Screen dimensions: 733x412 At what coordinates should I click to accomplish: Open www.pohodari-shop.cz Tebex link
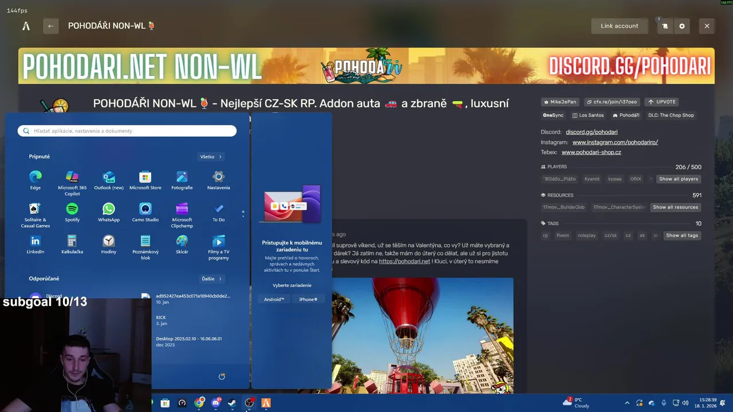tap(591, 152)
